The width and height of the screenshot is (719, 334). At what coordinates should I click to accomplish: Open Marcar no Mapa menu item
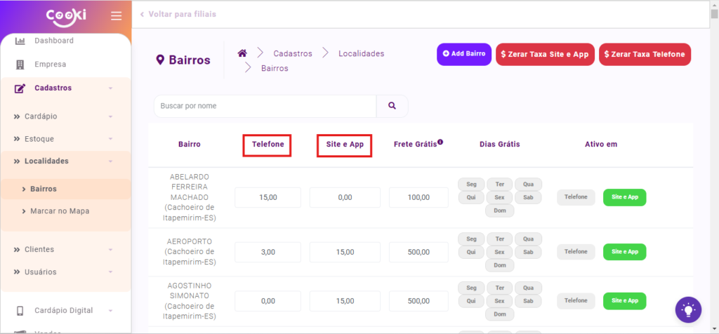pos(60,211)
